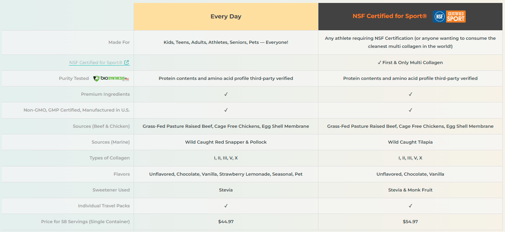The width and height of the screenshot is (505, 232).
Task: Click the $44.97 price for Every Day
Action: click(x=226, y=221)
